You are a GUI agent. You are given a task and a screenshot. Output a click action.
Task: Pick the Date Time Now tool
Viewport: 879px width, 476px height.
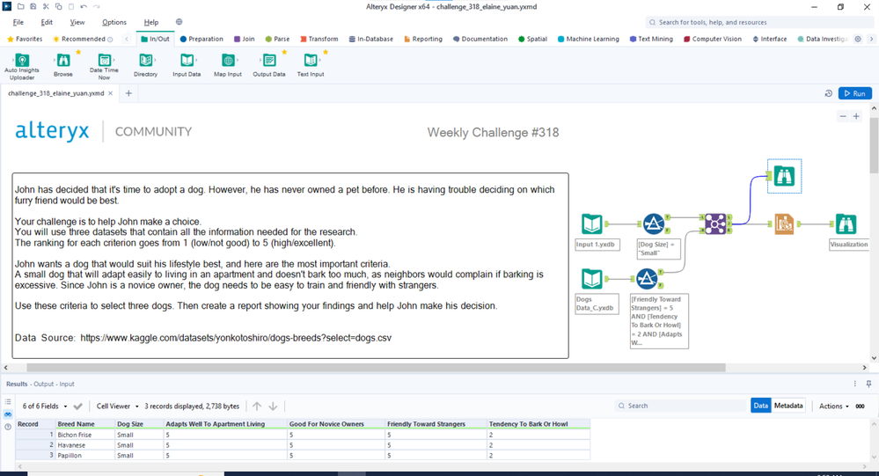105,60
